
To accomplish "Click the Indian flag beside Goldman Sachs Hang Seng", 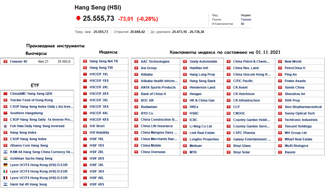I will pos(5,159).
